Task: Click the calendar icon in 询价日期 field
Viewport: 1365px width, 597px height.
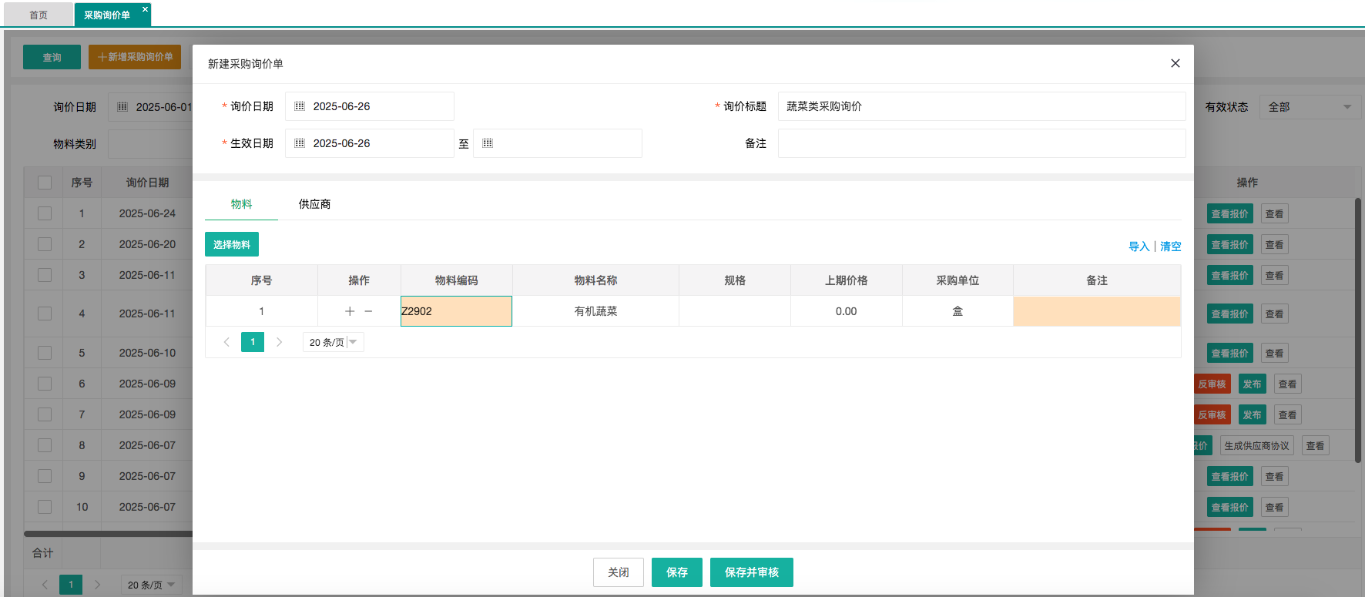Action: [300, 106]
